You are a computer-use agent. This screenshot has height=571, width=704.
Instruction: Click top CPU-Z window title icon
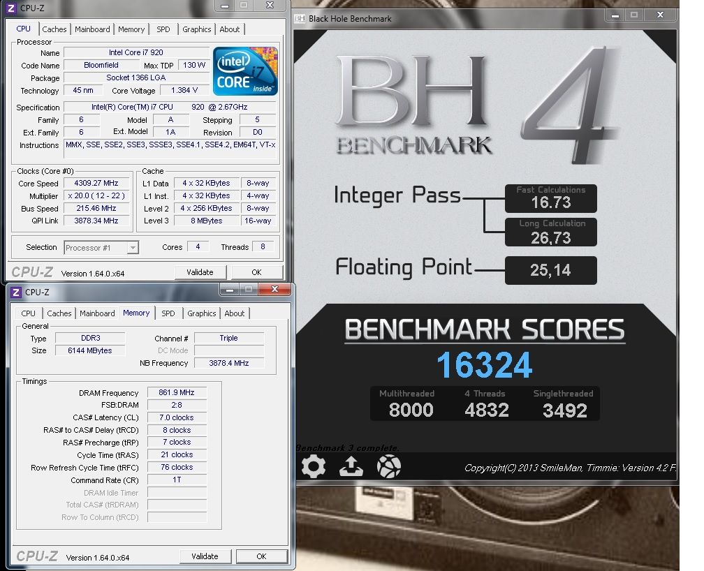click(x=11, y=8)
